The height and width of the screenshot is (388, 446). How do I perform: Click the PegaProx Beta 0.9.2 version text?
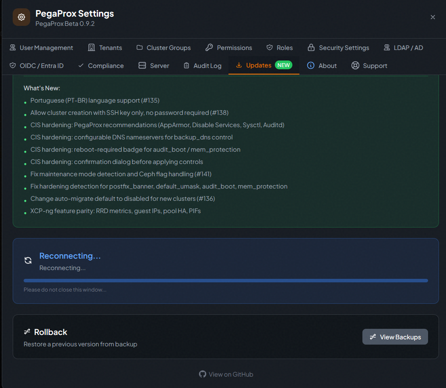65,24
